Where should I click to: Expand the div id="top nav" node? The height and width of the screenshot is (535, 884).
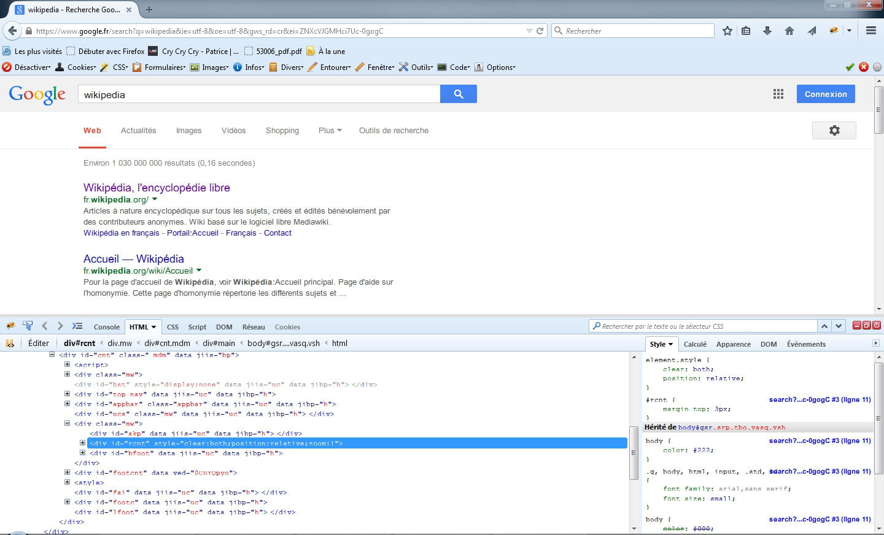tap(67, 394)
